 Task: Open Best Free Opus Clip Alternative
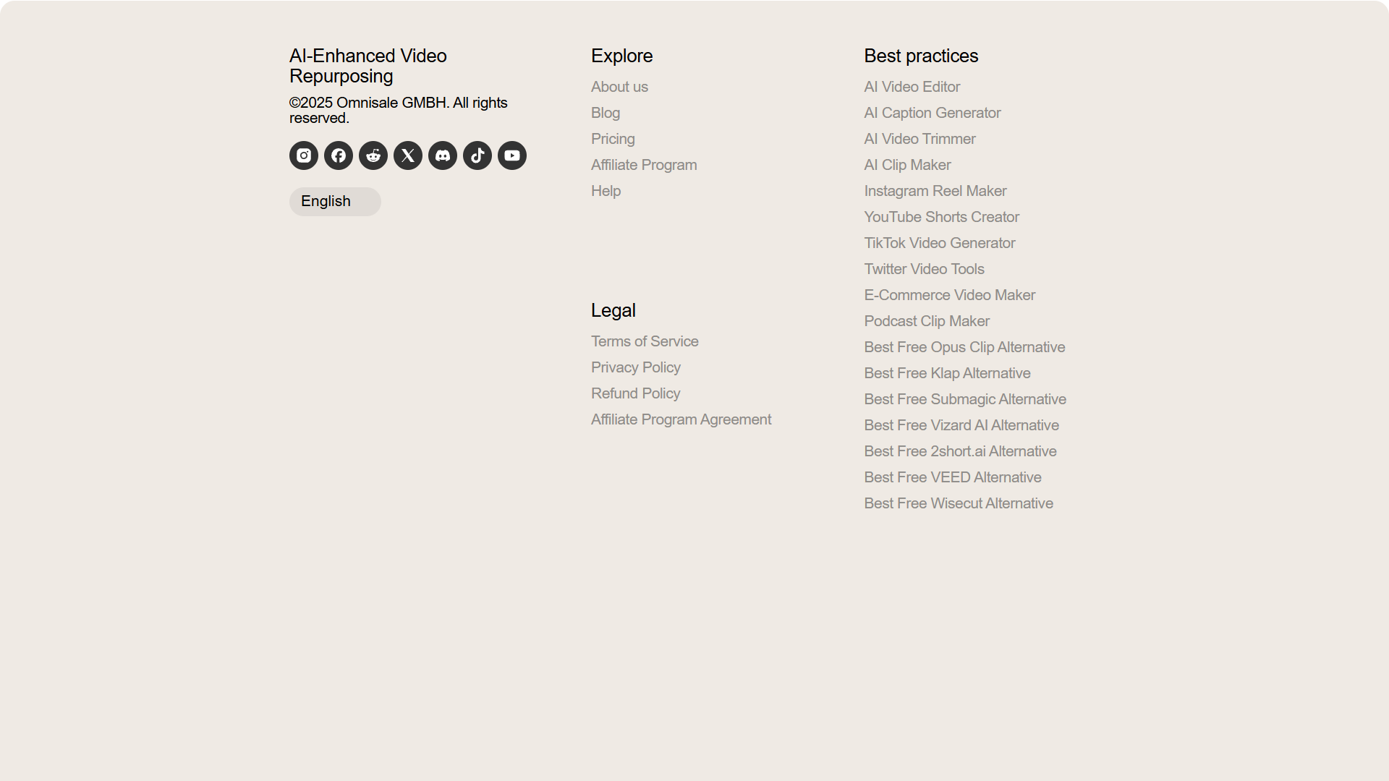[x=964, y=347]
